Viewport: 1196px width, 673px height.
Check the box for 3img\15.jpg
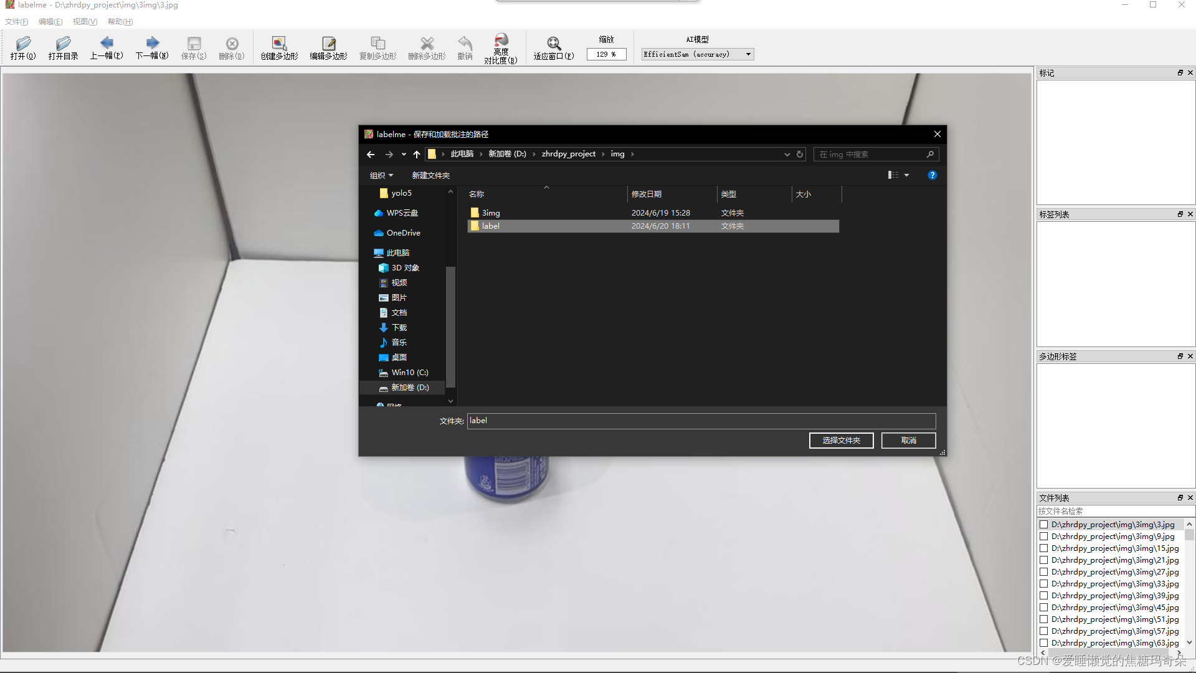tap(1044, 548)
